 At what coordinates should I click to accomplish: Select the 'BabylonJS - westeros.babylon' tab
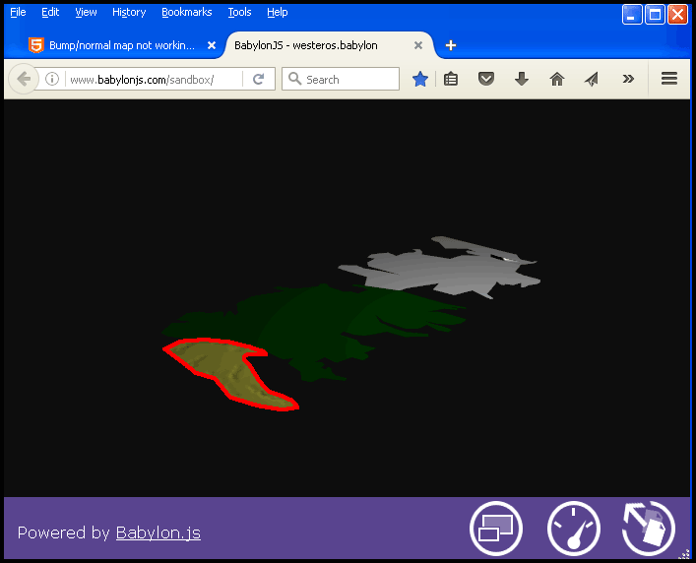tap(329, 45)
